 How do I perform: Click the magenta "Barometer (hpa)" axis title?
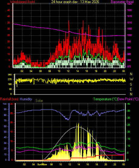click(122, 2)
